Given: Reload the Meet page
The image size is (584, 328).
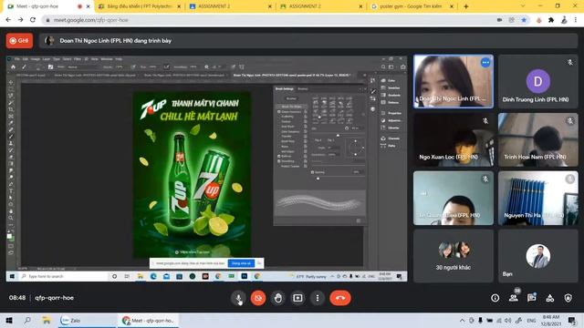Looking at the screenshot, I should pyautogui.click(x=33, y=20).
